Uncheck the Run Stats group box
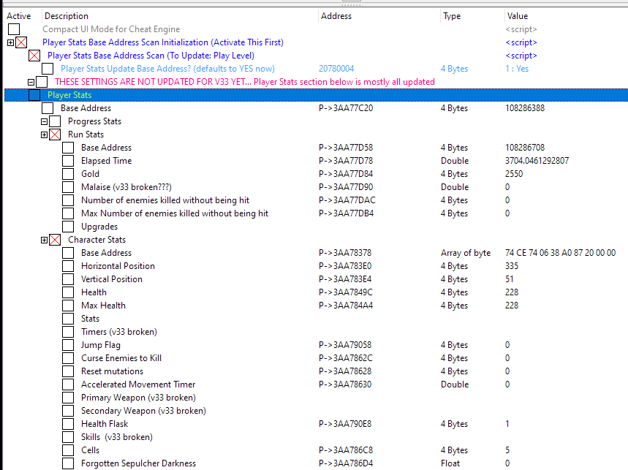The width and height of the screenshot is (628, 470). 55,134
